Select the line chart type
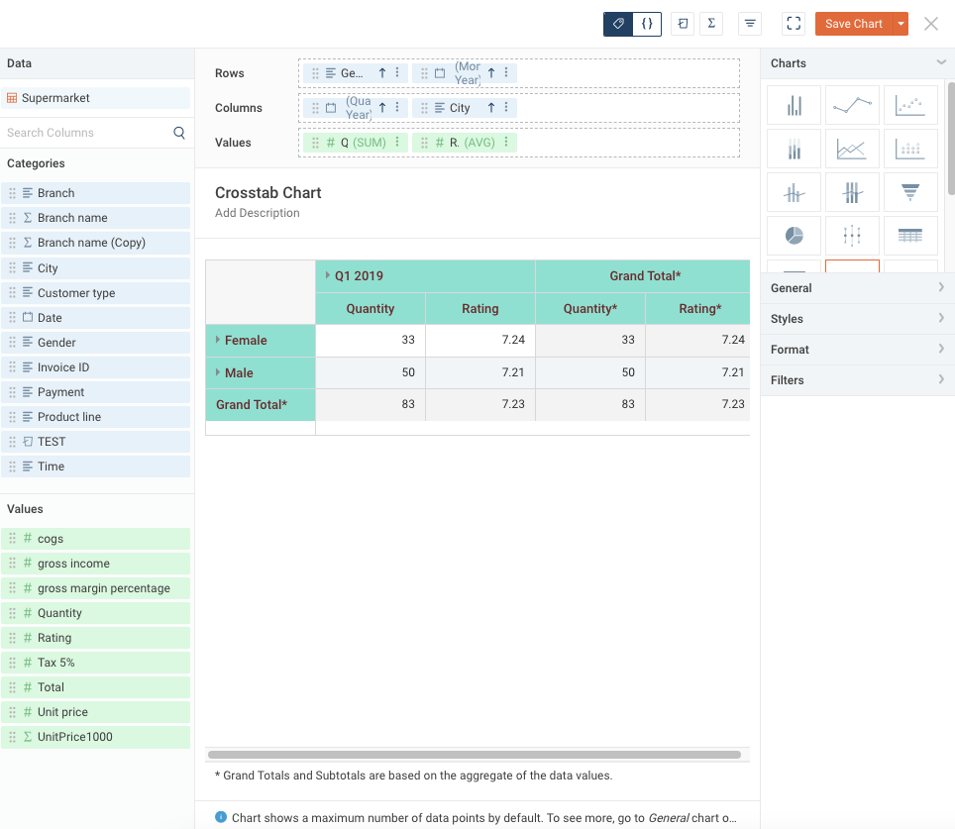The width and height of the screenshot is (955, 829). pos(852,105)
